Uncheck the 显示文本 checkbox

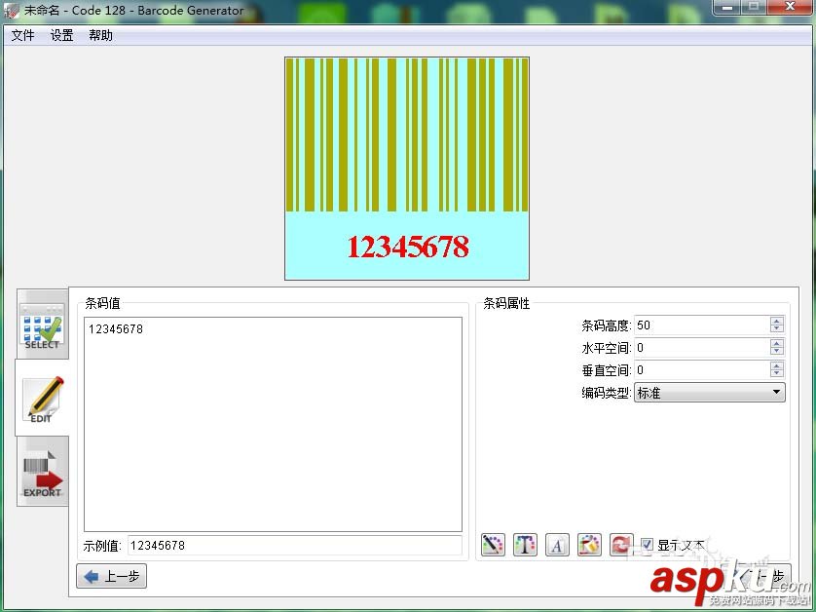[647, 546]
